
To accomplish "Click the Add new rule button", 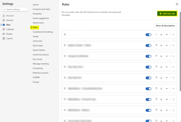I will coord(167,13).
